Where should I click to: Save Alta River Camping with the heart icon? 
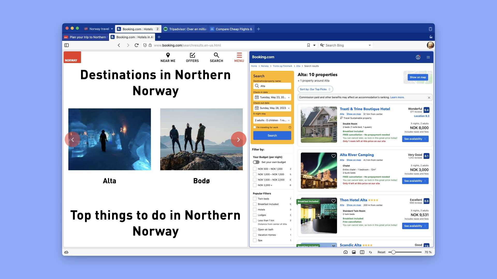pyautogui.click(x=333, y=156)
